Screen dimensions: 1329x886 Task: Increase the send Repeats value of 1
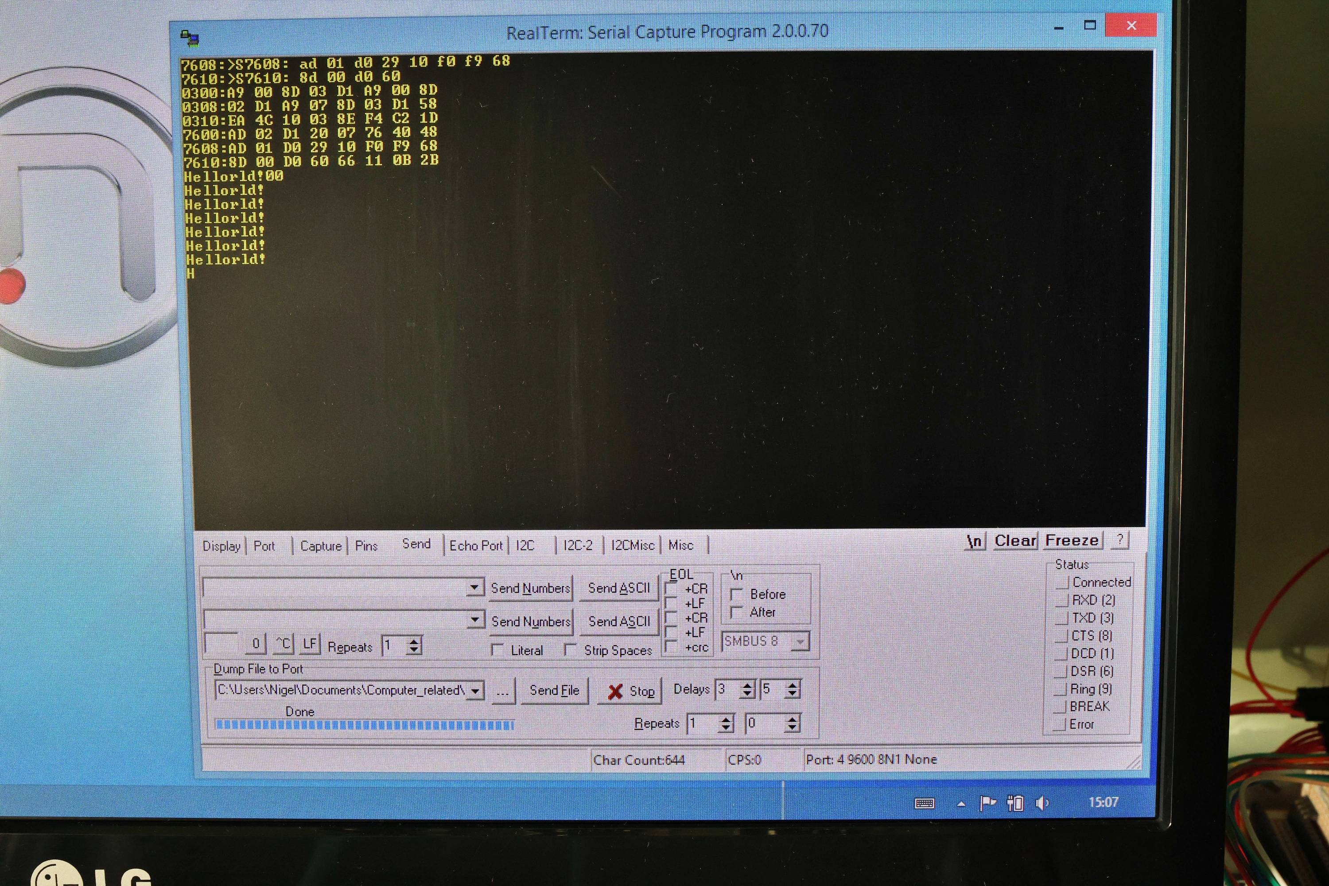[414, 642]
